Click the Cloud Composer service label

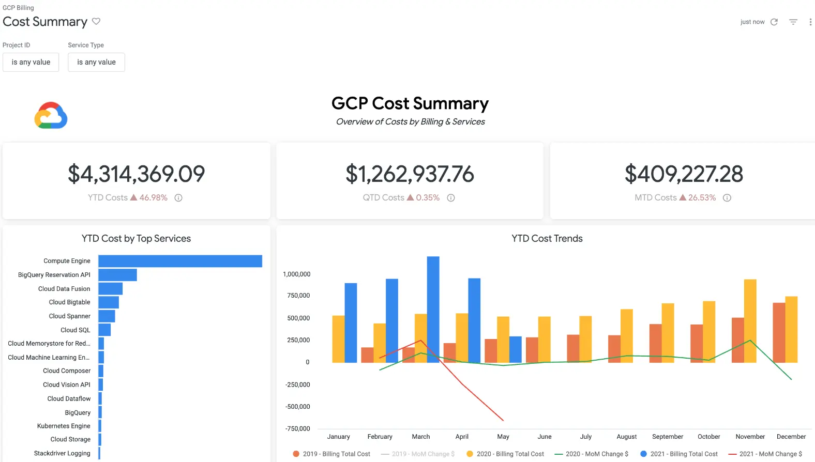[67, 371]
